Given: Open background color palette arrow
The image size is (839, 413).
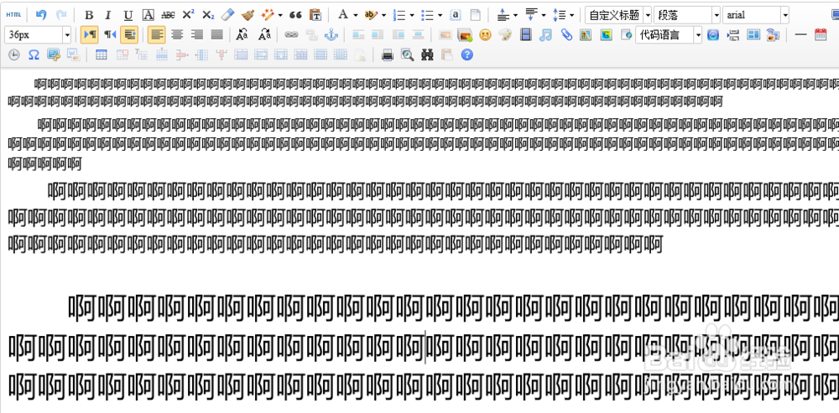Looking at the screenshot, I should 383,15.
